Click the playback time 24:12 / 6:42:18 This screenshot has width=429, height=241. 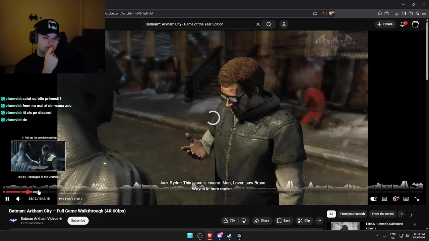pos(39,199)
